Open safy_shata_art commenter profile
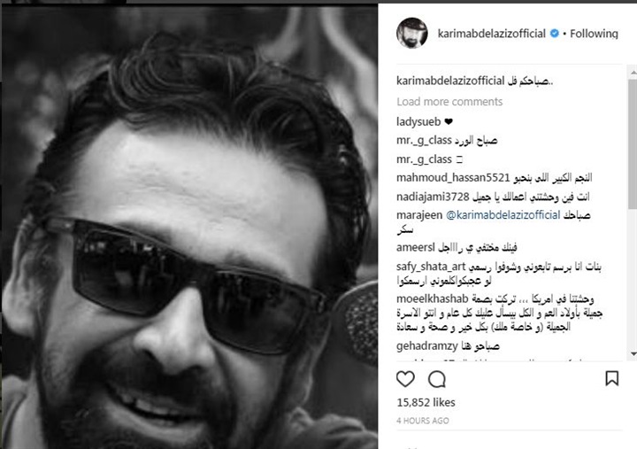Viewport: 637px width, 449px height. (x=431, y=267)
